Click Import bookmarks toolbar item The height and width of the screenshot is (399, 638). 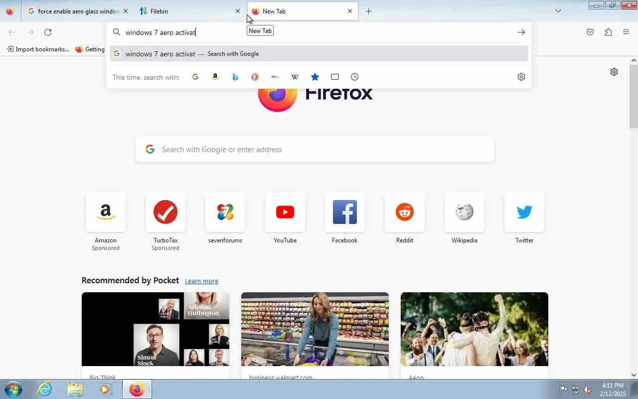(38, 49)
